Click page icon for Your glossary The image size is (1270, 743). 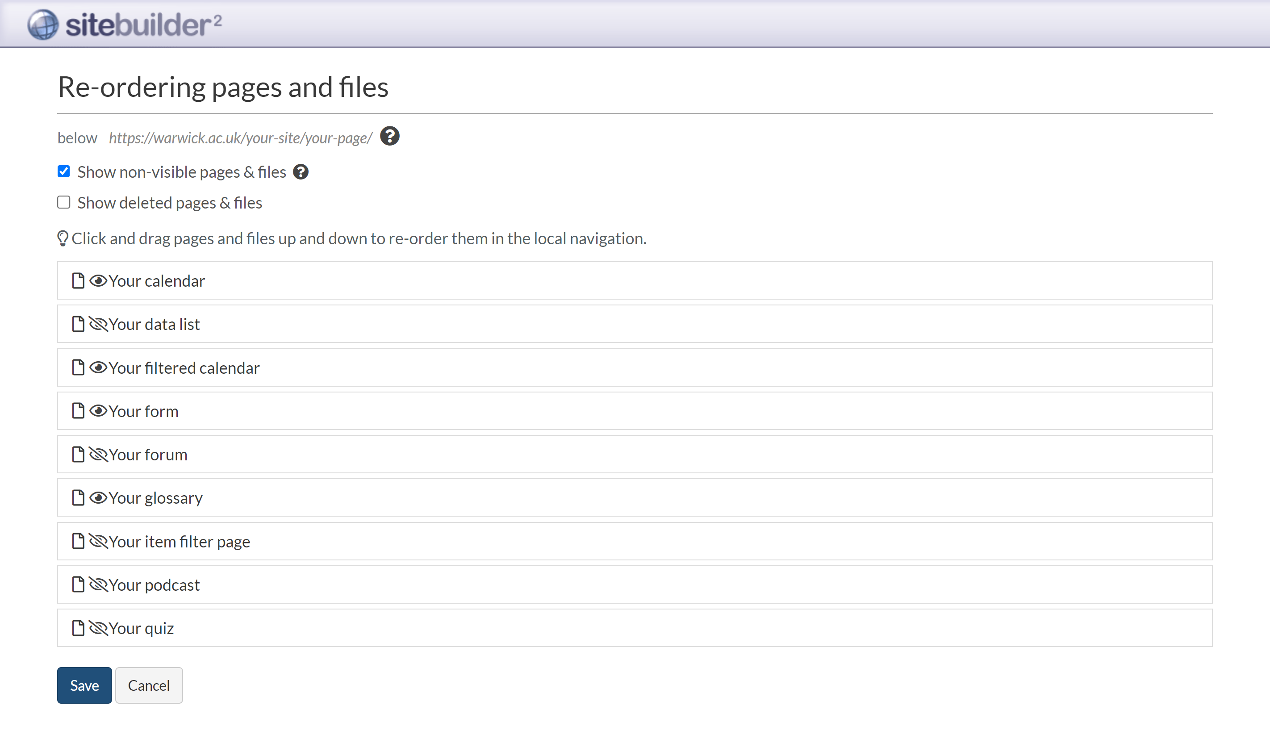pyautogui.click(x=78, y=498)
